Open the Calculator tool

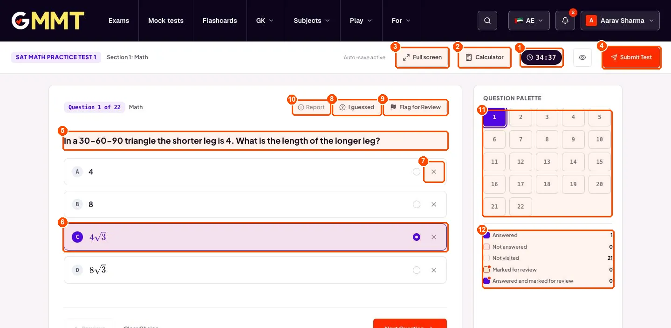[485, 57]
